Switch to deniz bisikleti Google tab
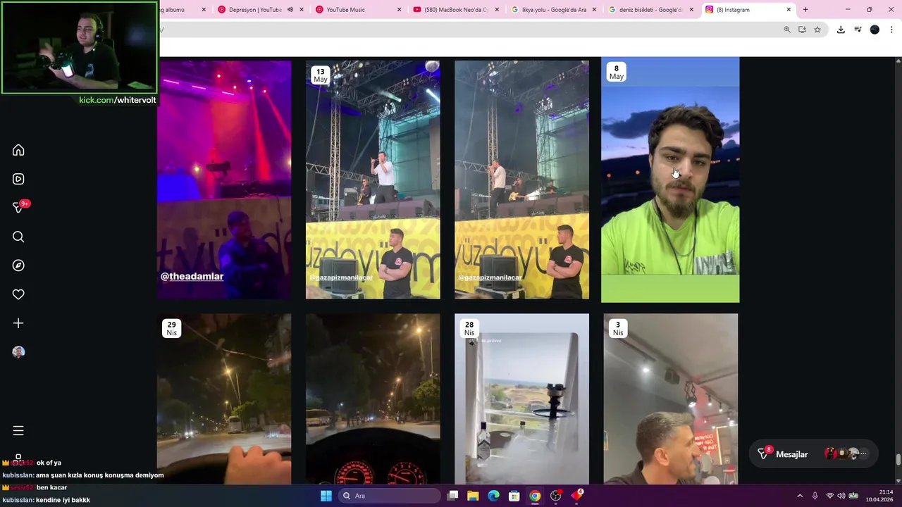Viewport: 902px width, 507px height. (650, 10)
